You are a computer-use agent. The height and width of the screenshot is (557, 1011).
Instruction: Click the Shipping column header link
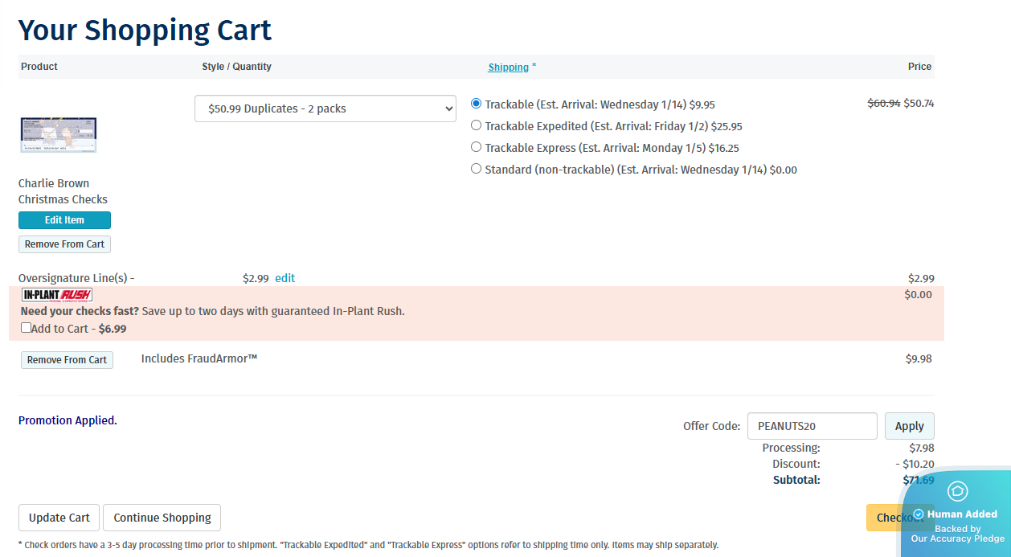coord(508,67)
